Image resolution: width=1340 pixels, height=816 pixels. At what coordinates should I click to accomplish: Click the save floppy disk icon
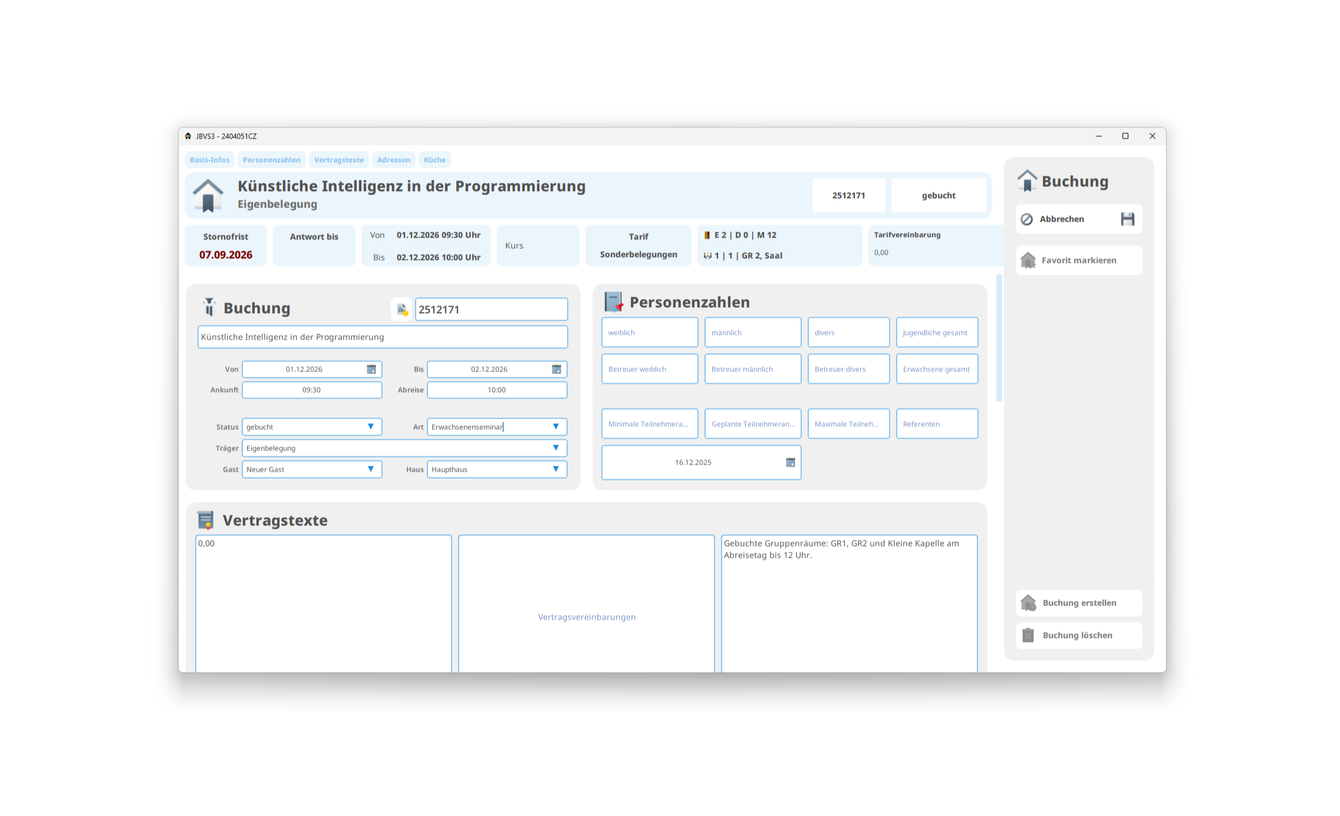tap(1127, 219)
